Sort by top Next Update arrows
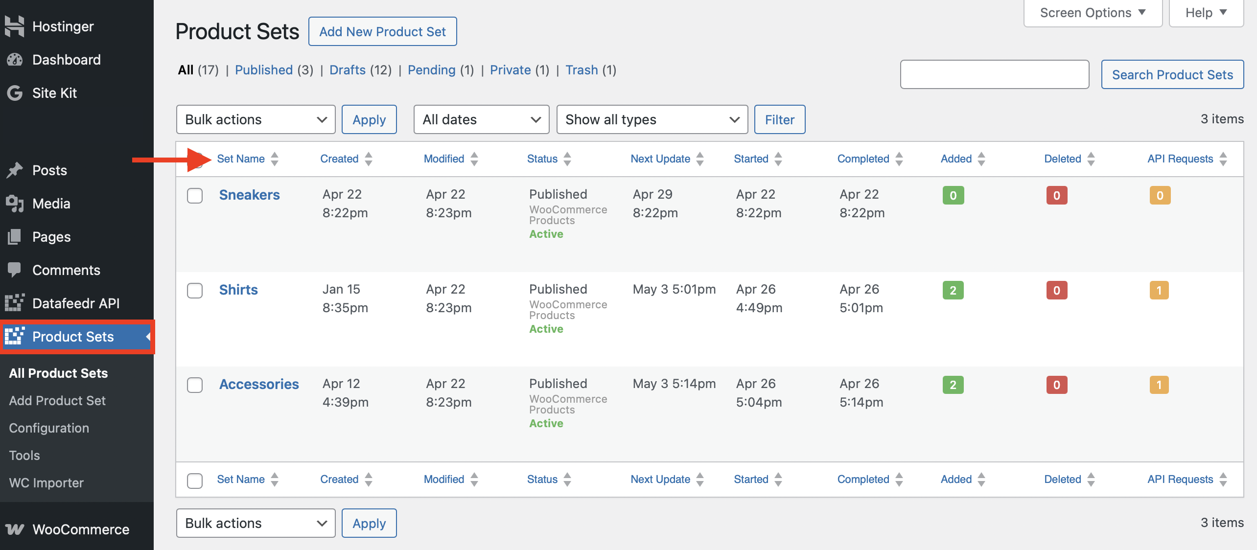Screen dimensions: 1257x550 [700, 159]
